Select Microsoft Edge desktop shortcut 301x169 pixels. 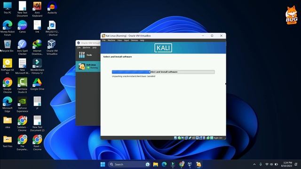(8, 104)
